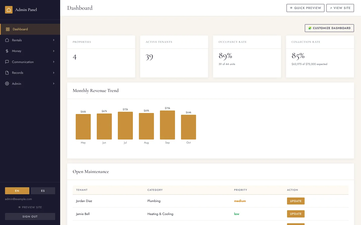This screenshot has height=225, width=361.
Task: Expand the Communication submenu chevron
Action: (x=54, y=62)
